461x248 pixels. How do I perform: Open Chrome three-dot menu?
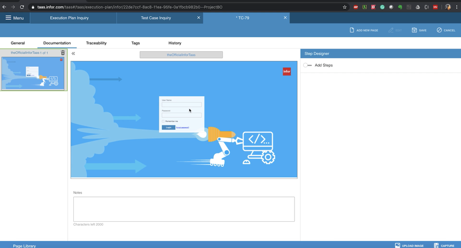click(456, 7)
